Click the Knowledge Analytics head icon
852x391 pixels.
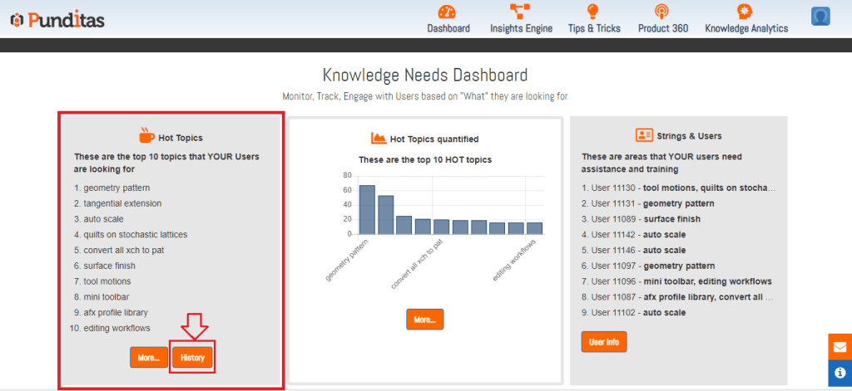tap(745, 12)
